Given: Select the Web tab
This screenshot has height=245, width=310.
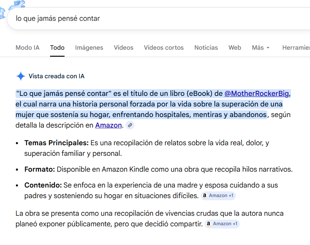Looking at the screenshot, I should (235, 48).
